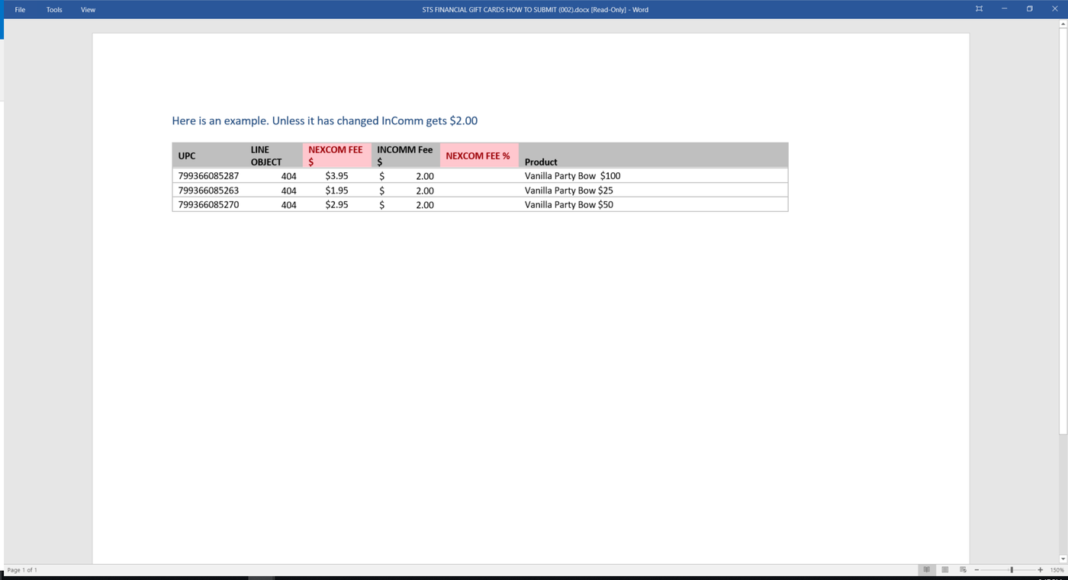This screenshot has width=1068, height=580.
Task: Click the document title in title bar
Action: coord(535,10)
